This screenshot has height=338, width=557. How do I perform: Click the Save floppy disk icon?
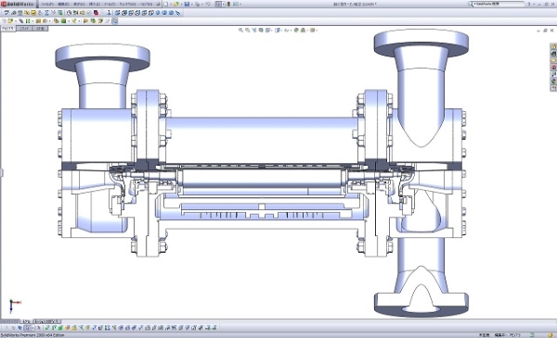187,5
